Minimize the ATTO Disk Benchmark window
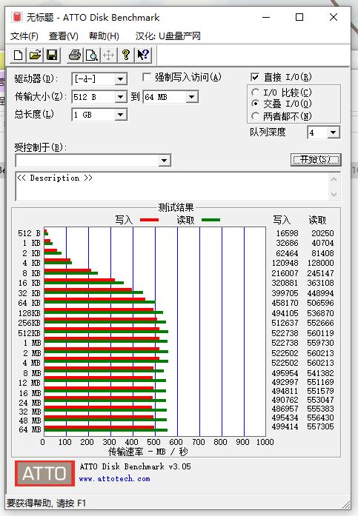The height and width of the screenshot is (516, 358). (x=266, y=17)
